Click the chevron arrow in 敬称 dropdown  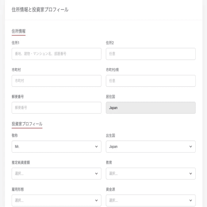97,147
